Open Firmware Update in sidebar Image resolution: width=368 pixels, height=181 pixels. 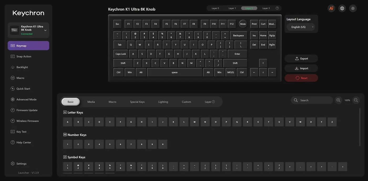point(28,110)
